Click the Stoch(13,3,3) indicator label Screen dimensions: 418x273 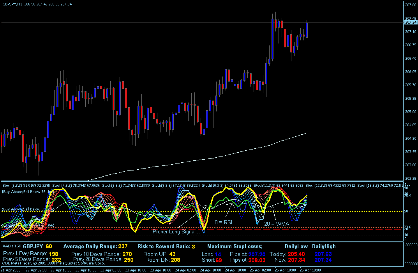coord(367,185)
